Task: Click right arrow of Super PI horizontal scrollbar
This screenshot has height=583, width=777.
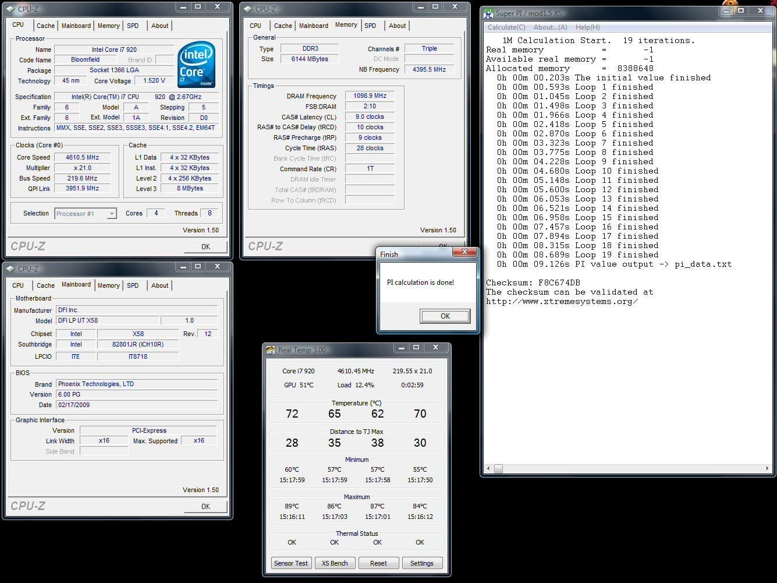Action: (x=767, y=468)
